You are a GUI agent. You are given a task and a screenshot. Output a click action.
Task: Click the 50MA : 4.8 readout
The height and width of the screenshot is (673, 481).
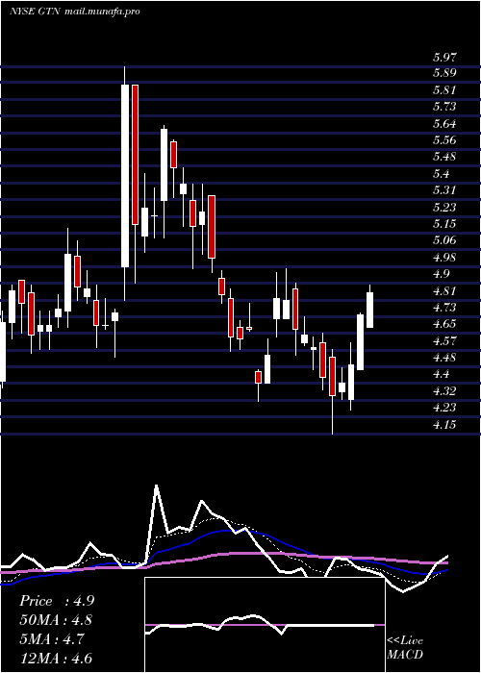56,620
